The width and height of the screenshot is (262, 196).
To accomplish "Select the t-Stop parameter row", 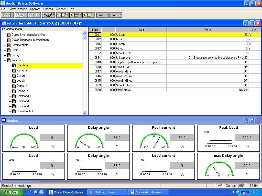I will (x=174, y=48).
